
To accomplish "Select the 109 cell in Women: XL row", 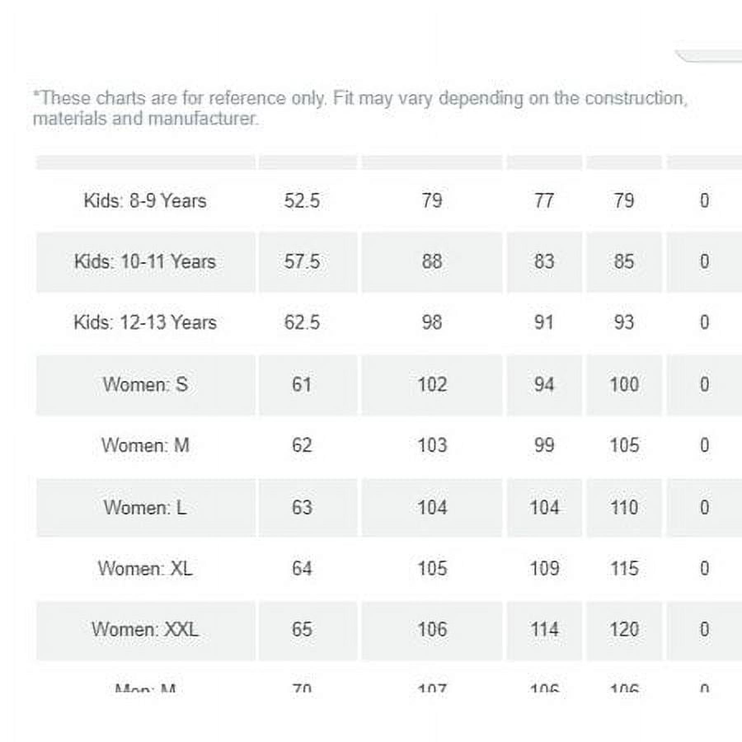I will point(544,568).
